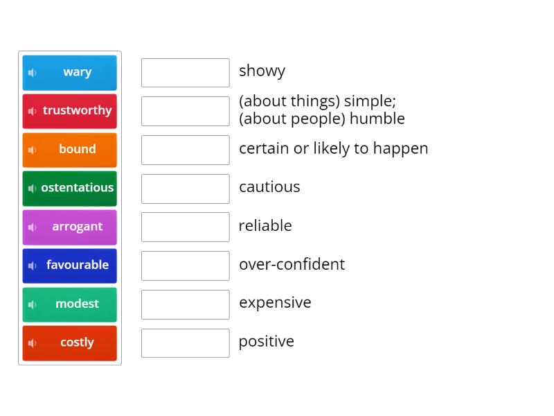Click answer box beside showy
The height and width of the screenshot is (416, 554).
(185, 73)
